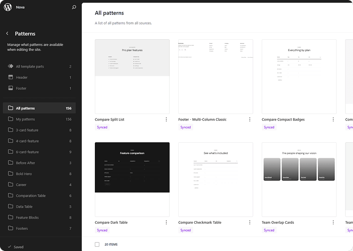The image size is (353, 251).
Task: Go back using the Patterns back arrow
Action: (x=7, y=33)
